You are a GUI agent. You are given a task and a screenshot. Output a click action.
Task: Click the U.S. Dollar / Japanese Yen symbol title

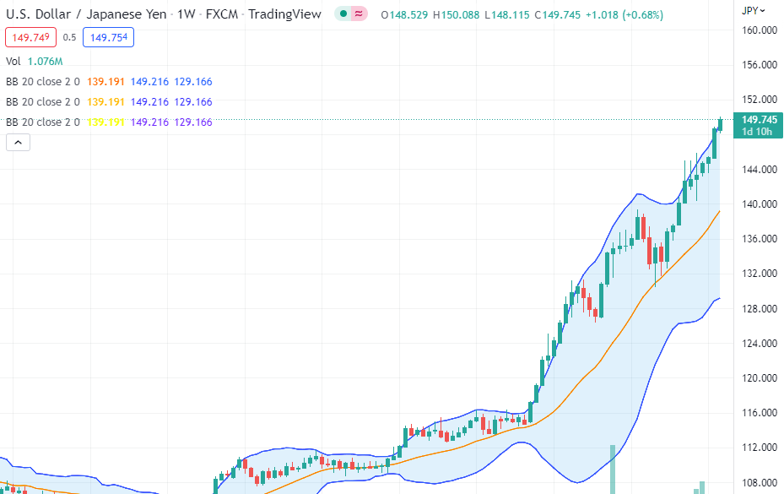pos(86,14)
